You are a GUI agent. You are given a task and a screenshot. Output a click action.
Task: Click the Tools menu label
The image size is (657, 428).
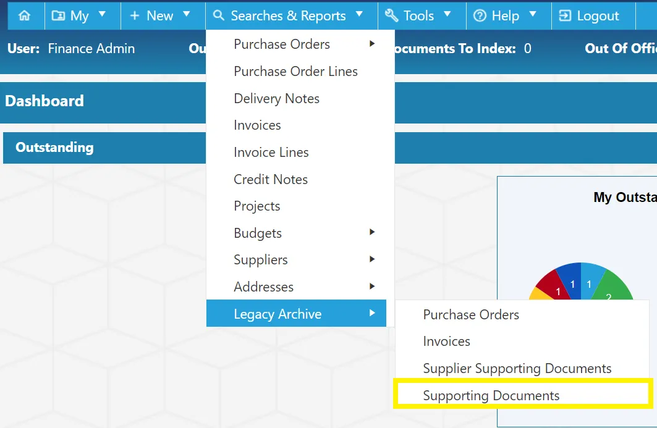418,16
